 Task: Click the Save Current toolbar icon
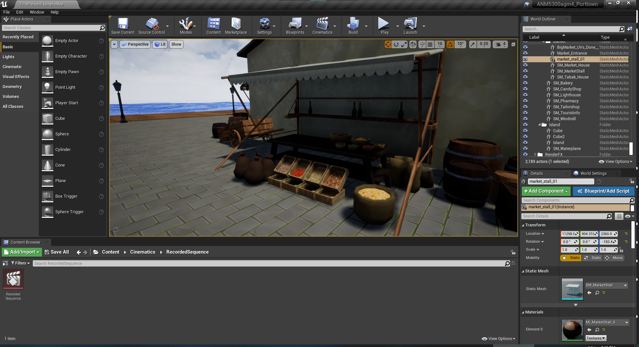click(123, 26)
